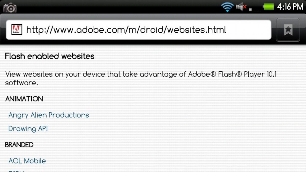The width and height of the screenshot is (306, 172).
Task: Open the Drawing API link
Action: [28, 129]
